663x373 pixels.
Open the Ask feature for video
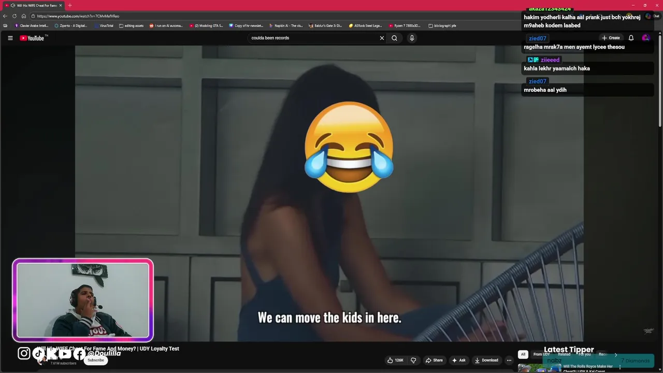(x=458, y=360)
